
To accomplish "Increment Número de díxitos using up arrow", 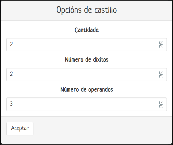I will pos(161,73).
